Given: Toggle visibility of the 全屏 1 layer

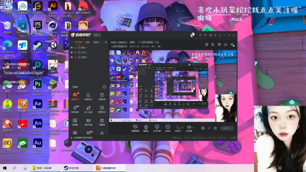Looking at the screenshot, I should [x=72, y=57].
